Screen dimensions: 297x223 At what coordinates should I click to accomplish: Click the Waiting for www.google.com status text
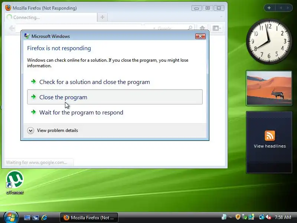(x=36, y=162)
